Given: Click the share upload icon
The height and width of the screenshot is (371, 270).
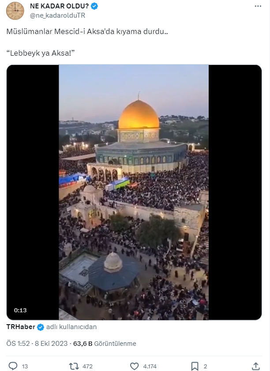Looking at the screenshot, I should 255,366.
